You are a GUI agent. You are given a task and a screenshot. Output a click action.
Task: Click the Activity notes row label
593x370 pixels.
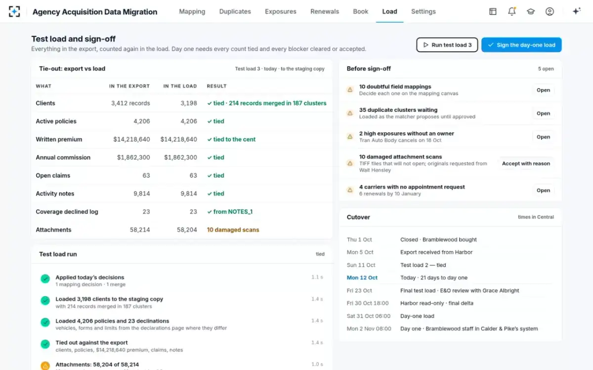[x=55, y=194]
